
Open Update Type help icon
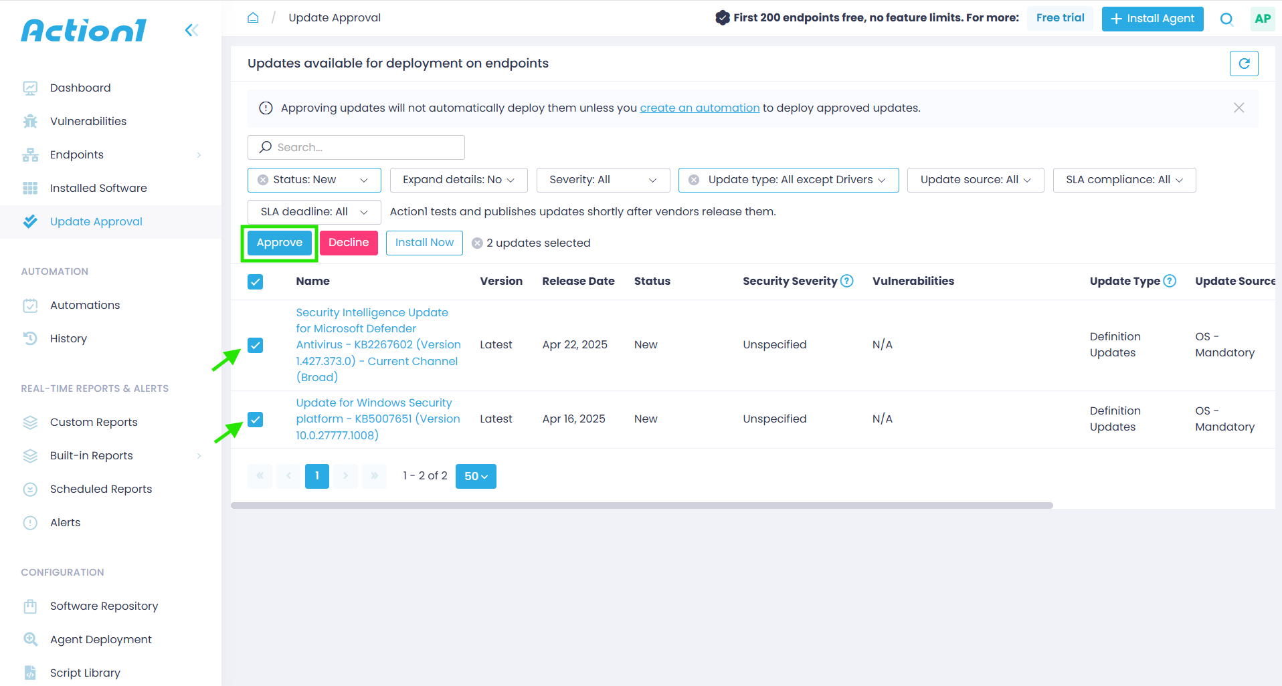point(1170,281)
